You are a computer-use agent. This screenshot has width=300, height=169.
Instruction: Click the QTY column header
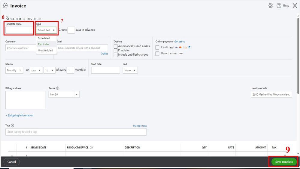(204, 148)
